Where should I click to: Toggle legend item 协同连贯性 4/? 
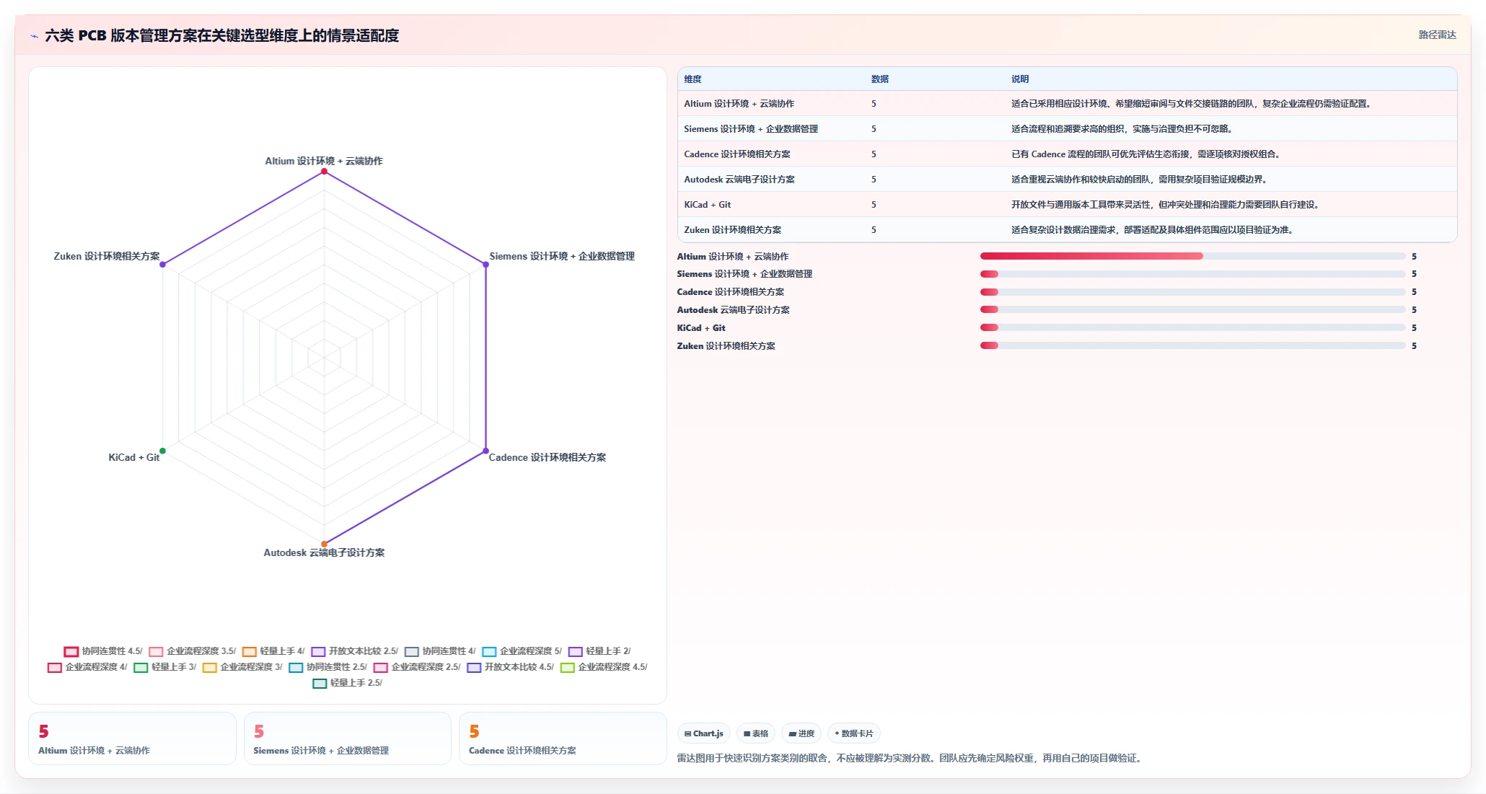(440, 651)
